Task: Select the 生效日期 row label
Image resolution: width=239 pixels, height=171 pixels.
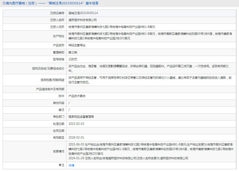Action: (58, 131)
